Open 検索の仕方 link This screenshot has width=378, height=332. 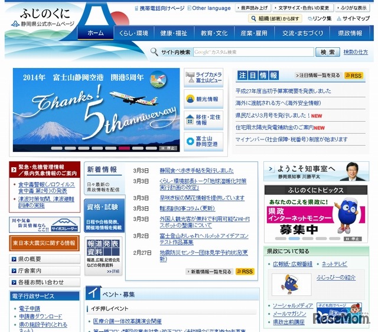pyautogui.click(x=356, y=52)
